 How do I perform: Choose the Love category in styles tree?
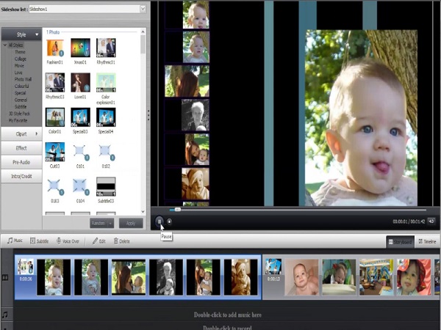pos(18,73)
